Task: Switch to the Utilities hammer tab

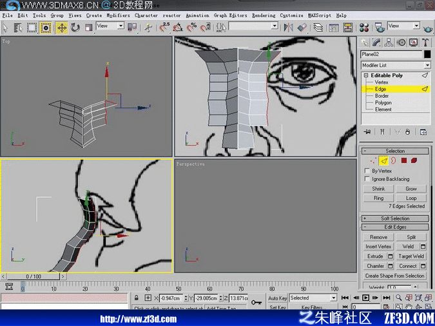Action: coord(425,43)
